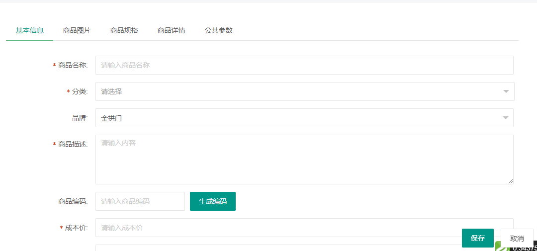The height and width of the screenshot is (251, 537).
Task: Grab the 商品描述 textarea resize handle
Action: [511, 181]
